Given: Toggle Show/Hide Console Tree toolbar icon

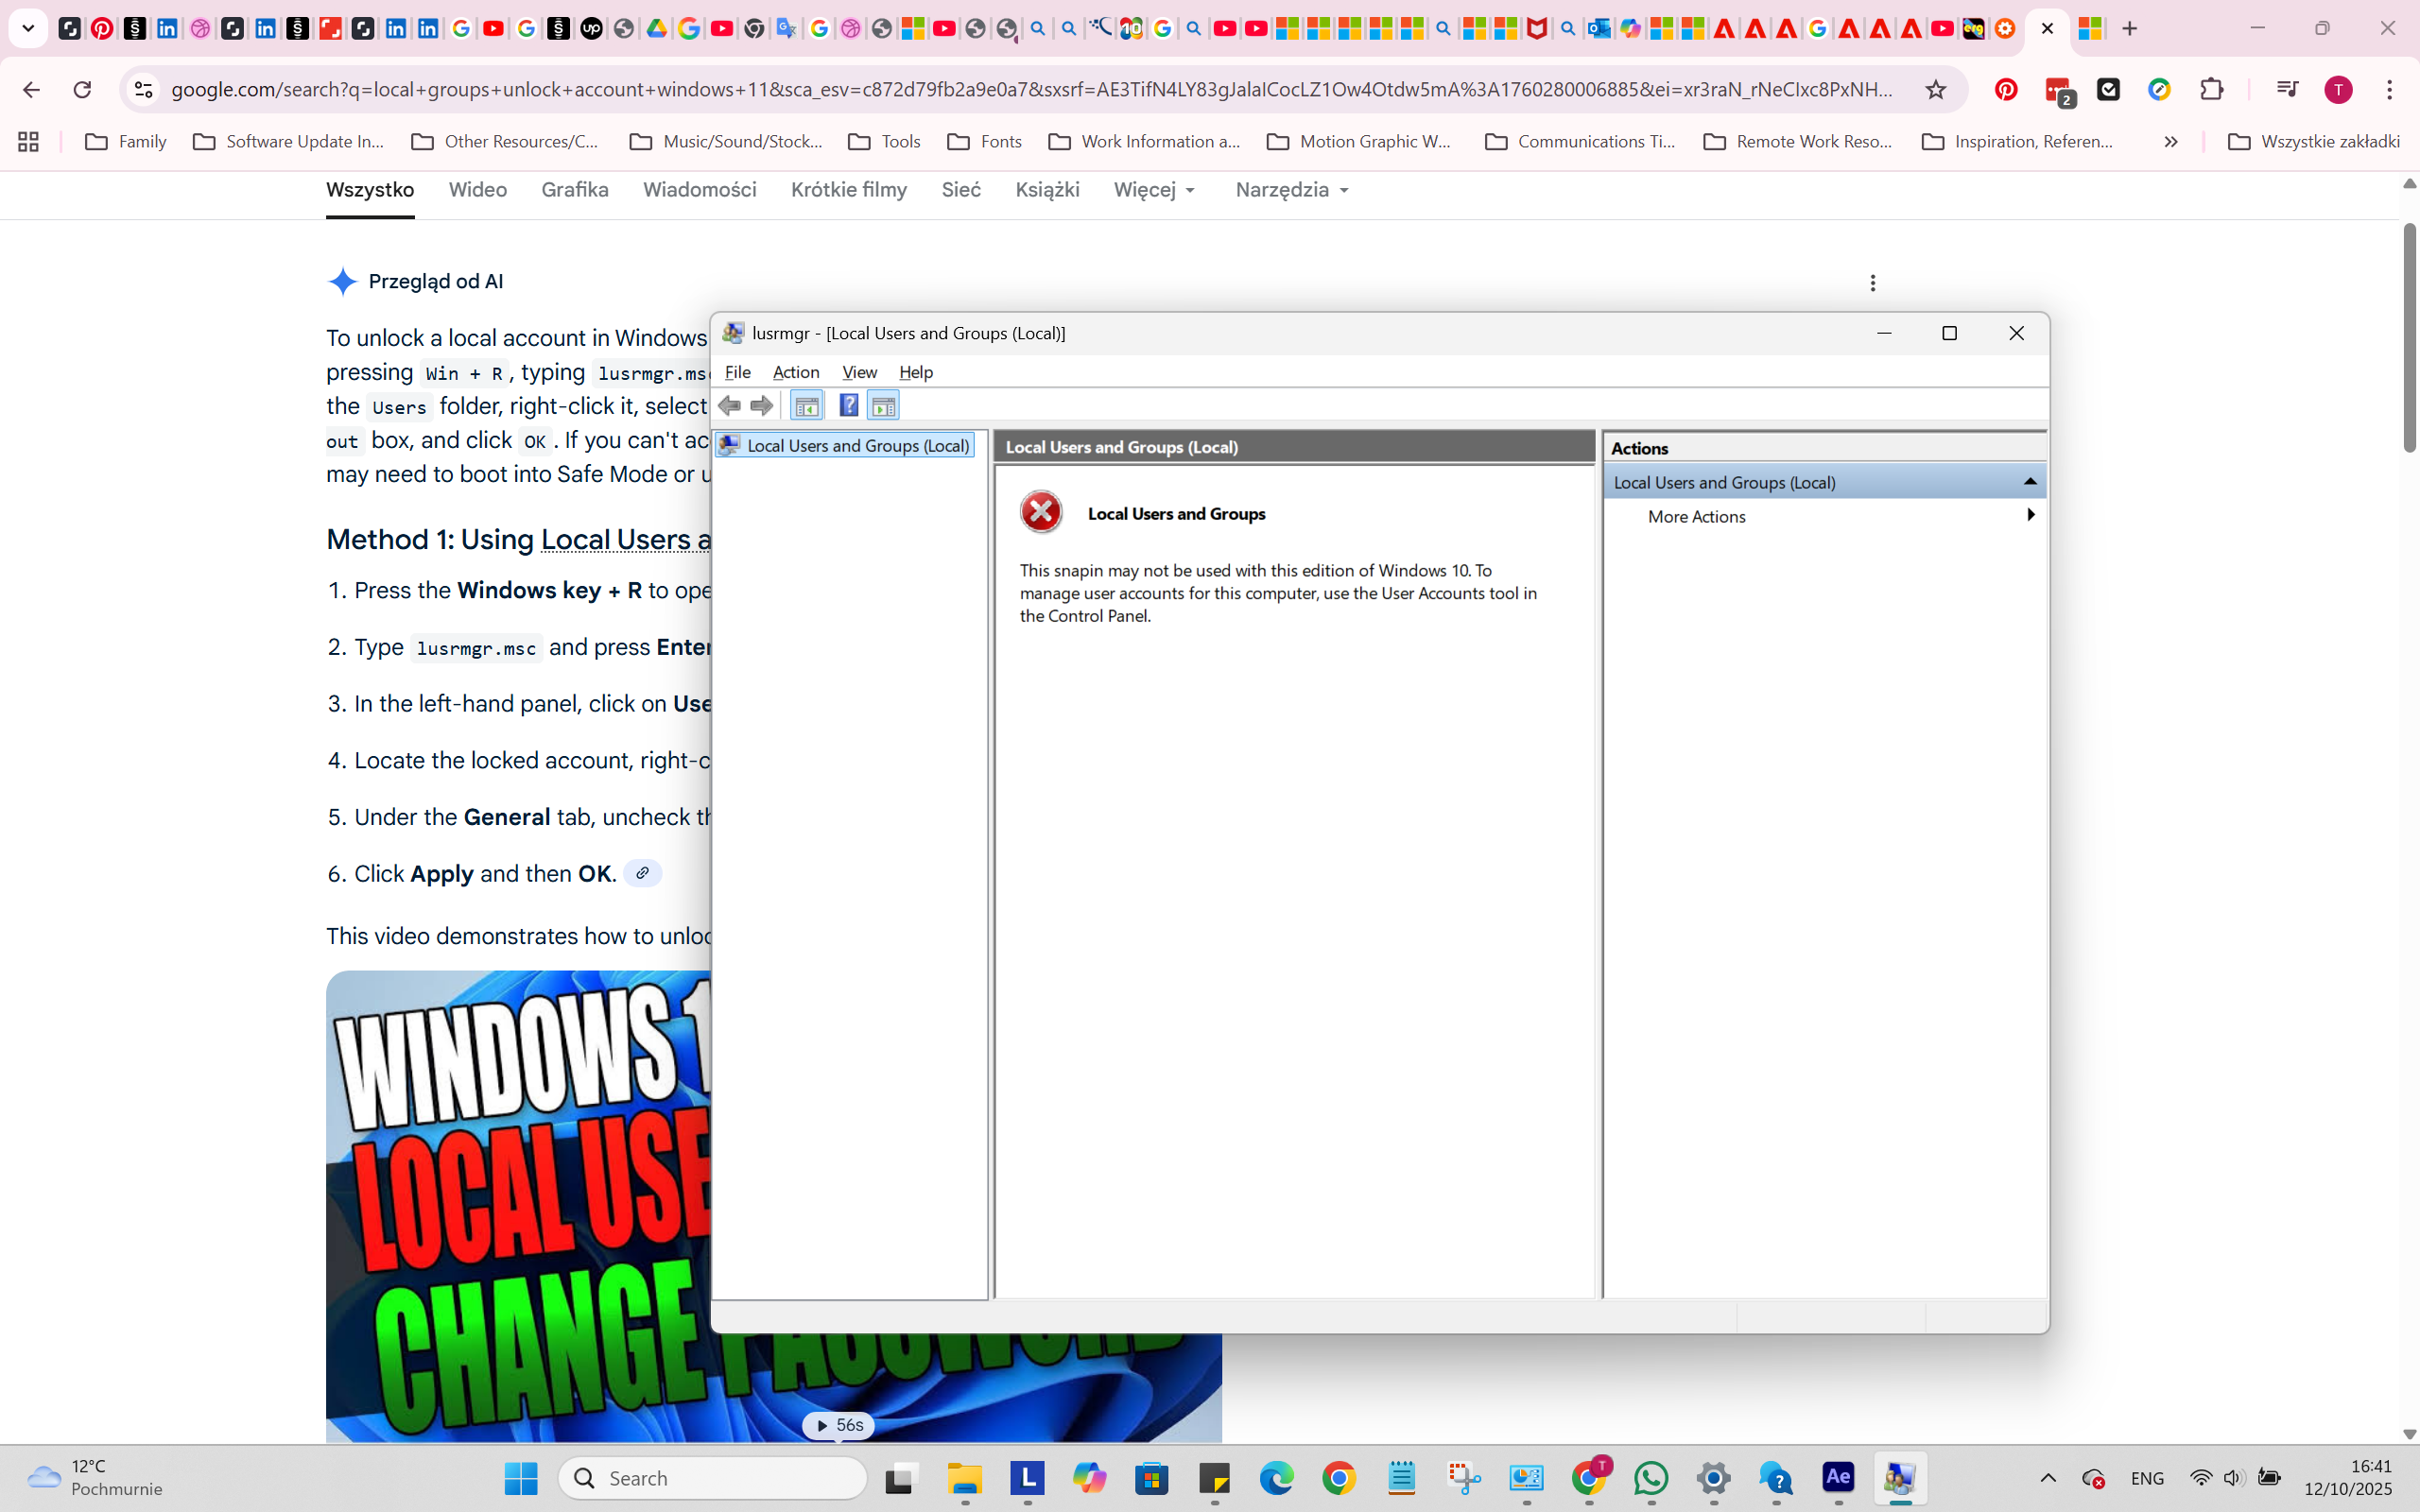Looking at the screenshot, I should tap(806, 405).
